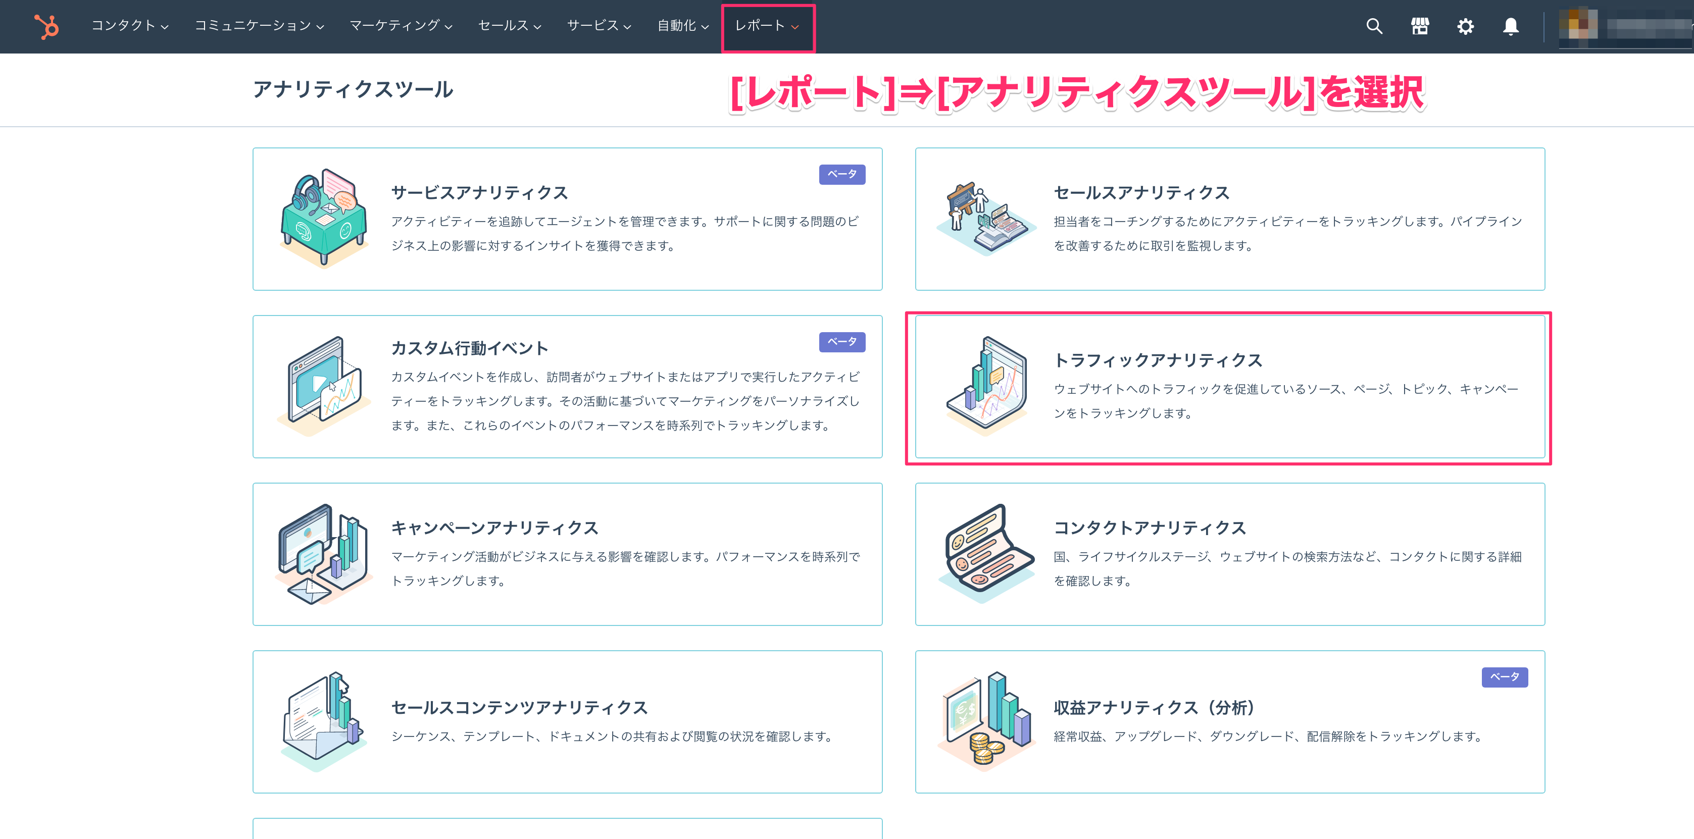Open カスタム行動イベント title link
Screen dimensions: 1694x839
pos(470,348)
